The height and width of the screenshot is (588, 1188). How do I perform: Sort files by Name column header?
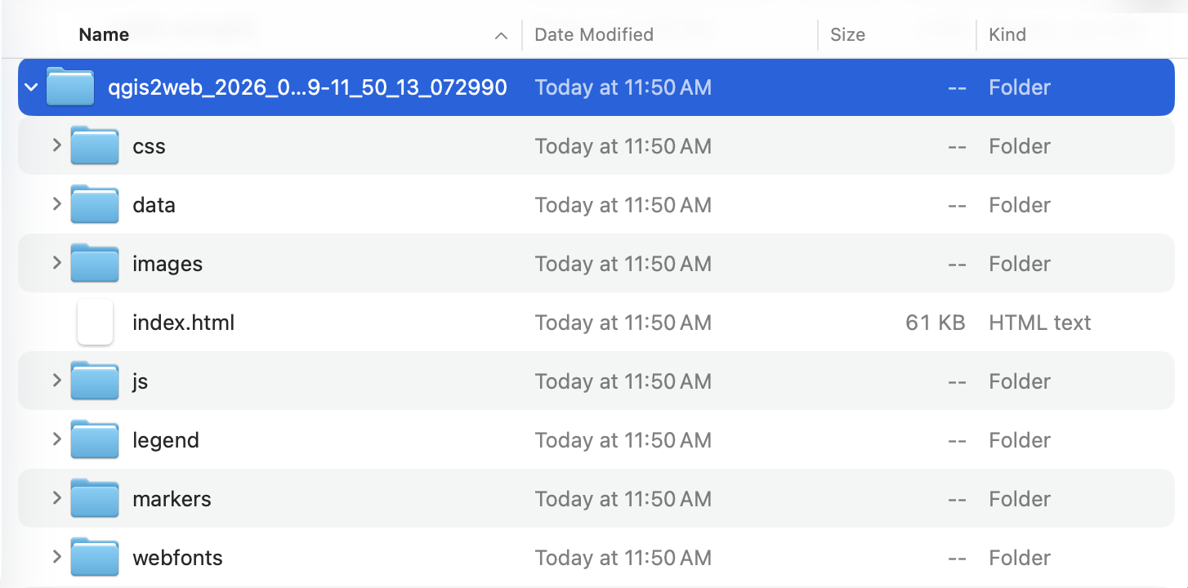coord(104,34)
